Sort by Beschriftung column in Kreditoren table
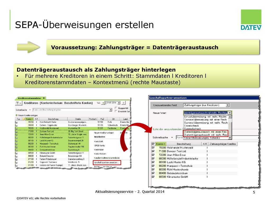This screenshot has height=203, width=271. click(x=53, y=119)
